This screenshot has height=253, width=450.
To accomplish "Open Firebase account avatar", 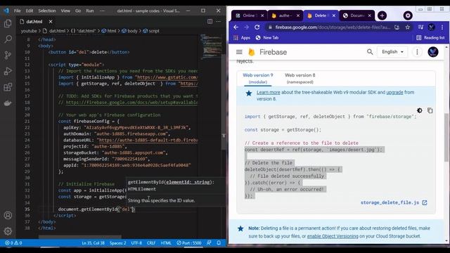I will (433, 52).
